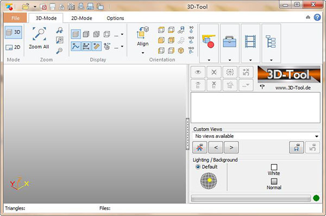Screen dimensions: 326x216
Task: Open the Options tab
Action: click(115, 18)
